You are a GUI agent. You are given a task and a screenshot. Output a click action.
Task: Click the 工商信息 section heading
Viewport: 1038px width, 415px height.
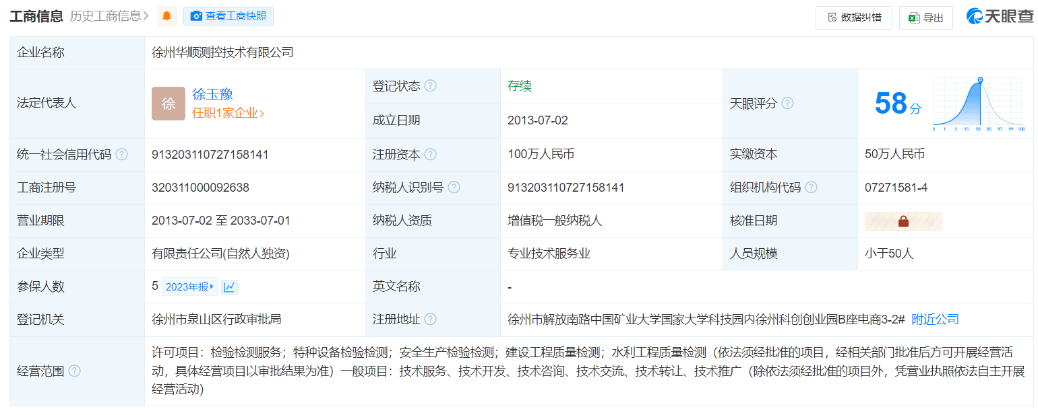point(36,16)
